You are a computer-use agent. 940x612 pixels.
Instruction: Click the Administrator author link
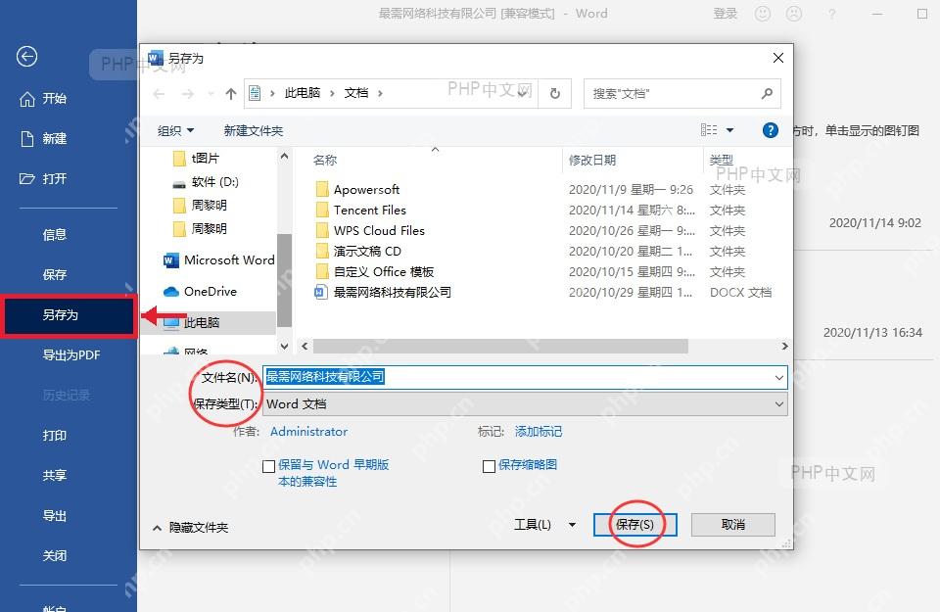point(308,432)
